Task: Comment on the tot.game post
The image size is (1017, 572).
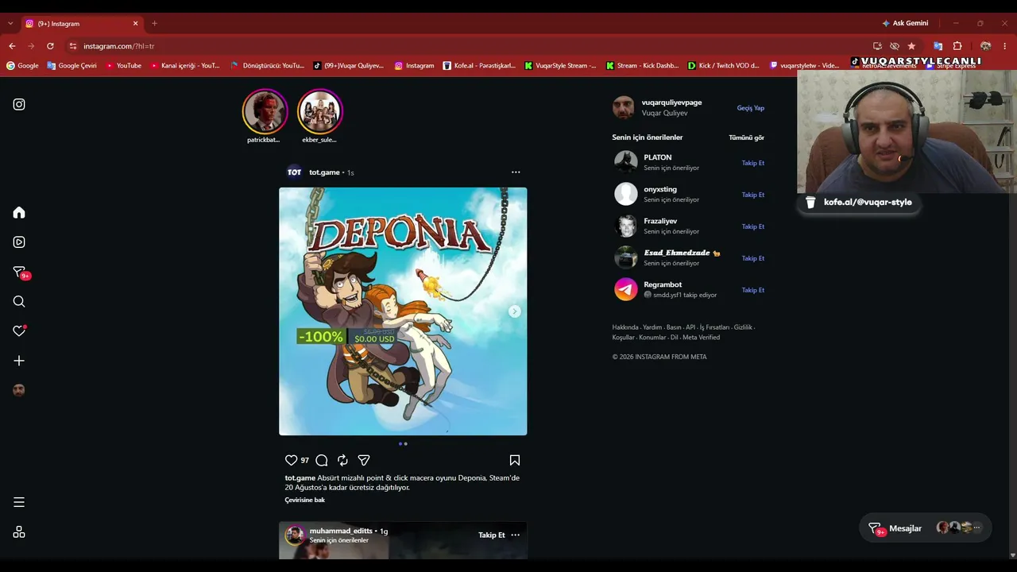Action: tap(322, 460)
